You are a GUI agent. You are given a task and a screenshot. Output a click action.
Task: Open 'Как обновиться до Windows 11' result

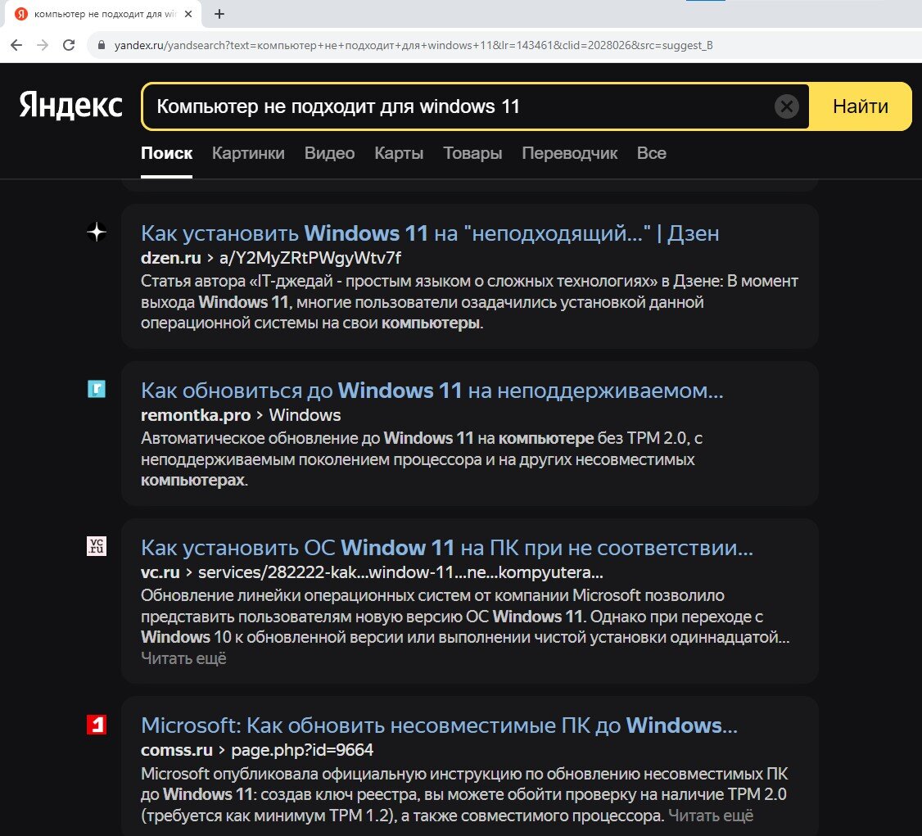pyautogui.click(x=432, y=391)
